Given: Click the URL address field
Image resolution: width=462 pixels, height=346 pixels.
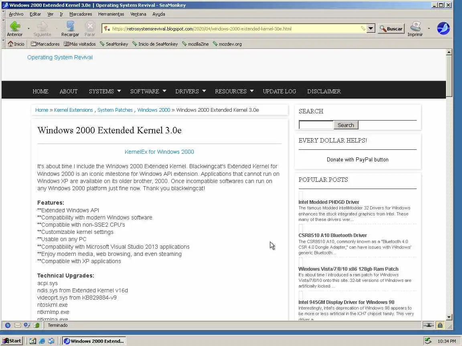Looking at the screenshot, I should (x=234, y=28).
